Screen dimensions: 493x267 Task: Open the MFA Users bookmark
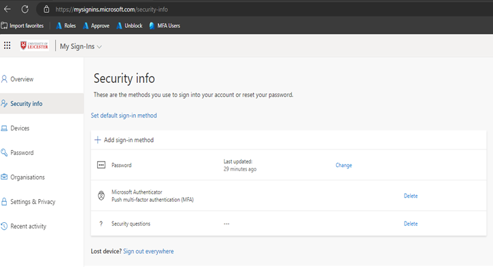[x=165, y=26]
